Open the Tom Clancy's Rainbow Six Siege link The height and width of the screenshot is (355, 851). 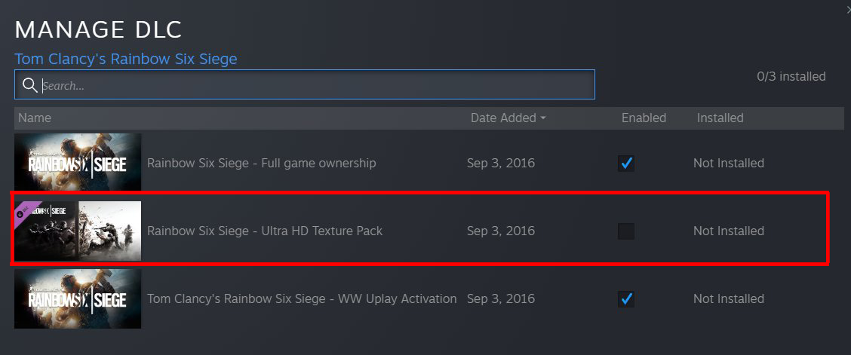click(126, 59)
